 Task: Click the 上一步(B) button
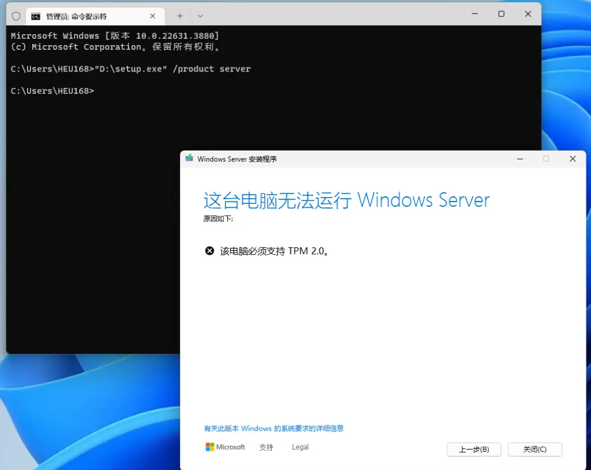(x=474, y=449)
